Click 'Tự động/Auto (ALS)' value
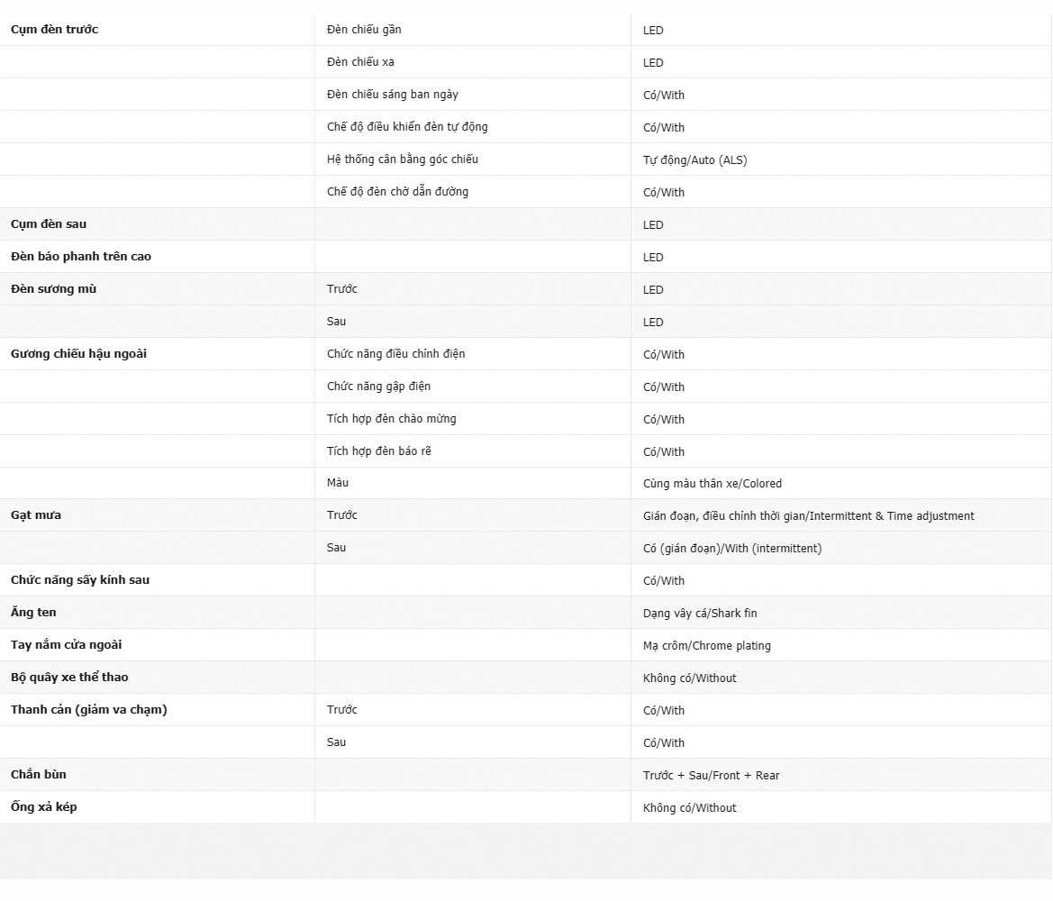The image size is (1053, 901). (694, 160)
